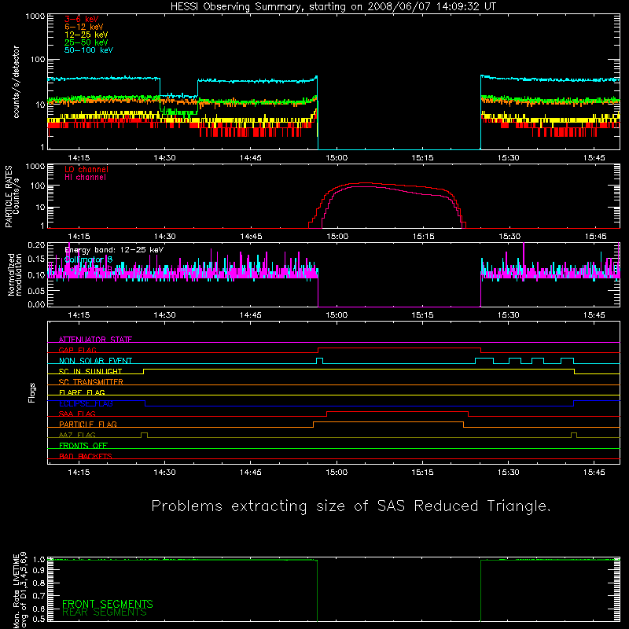
Task: Select the '6-12 keV' legend label
Action: pyautogui.click(x=84, y=27)
